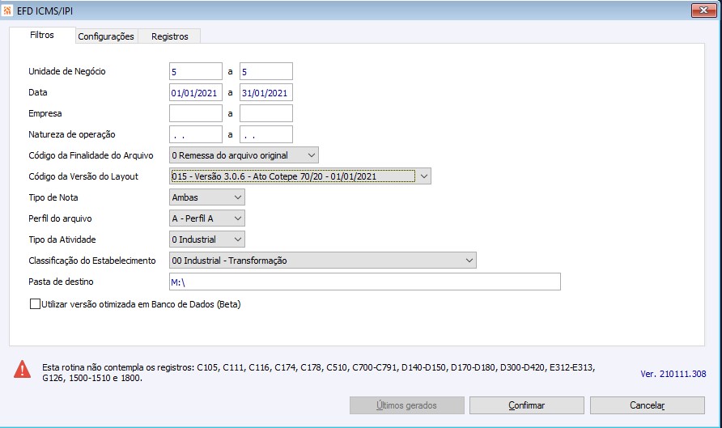722x428 pixels.
Task: Click the Unidade de Negócio label
Action: (x=67, y=71)
